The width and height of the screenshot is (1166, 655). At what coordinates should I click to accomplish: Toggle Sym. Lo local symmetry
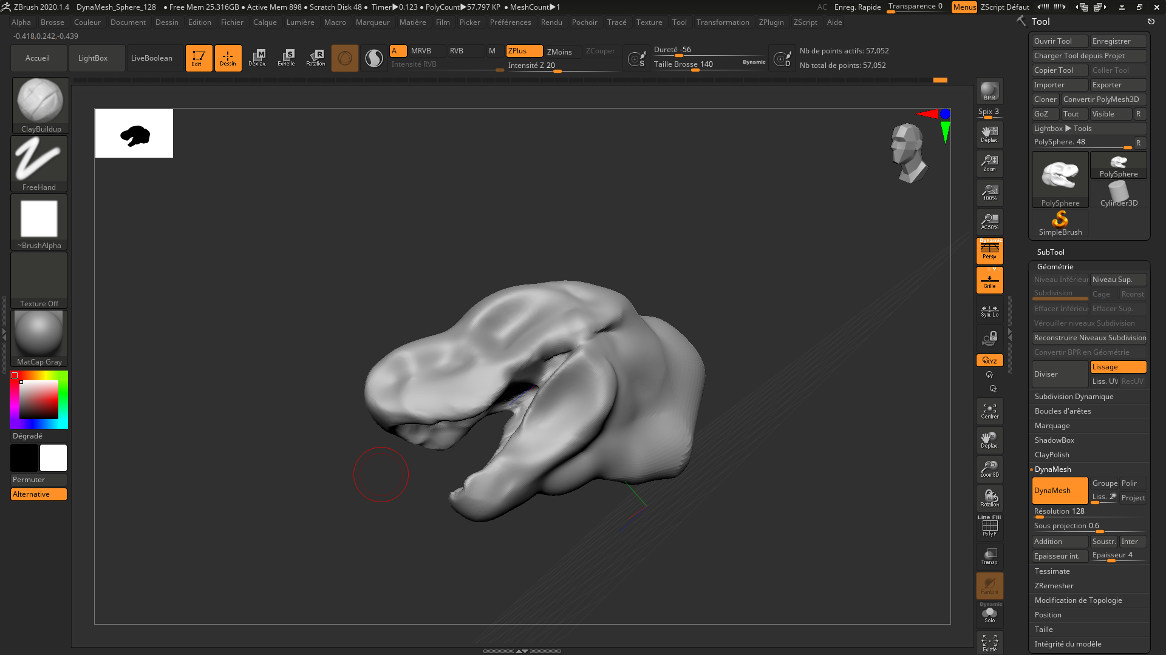[x=989, y=311]
